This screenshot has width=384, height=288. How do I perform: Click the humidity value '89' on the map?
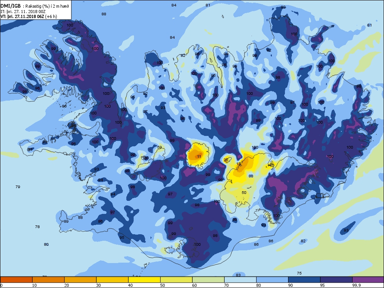click(66, 222)
